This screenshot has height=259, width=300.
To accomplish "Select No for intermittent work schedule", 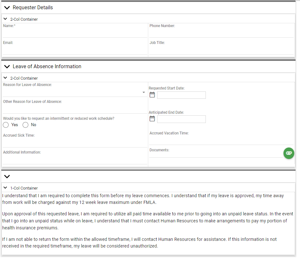I will coord(25,125).
